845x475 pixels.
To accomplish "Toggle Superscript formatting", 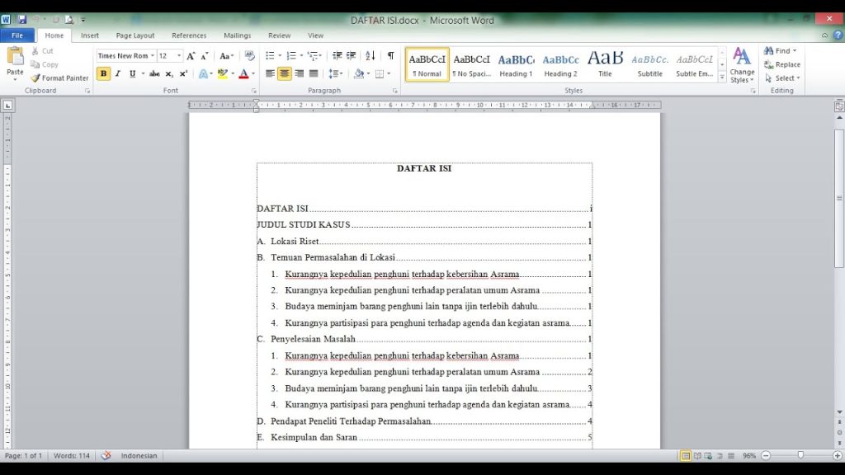I will click(184, 73).
